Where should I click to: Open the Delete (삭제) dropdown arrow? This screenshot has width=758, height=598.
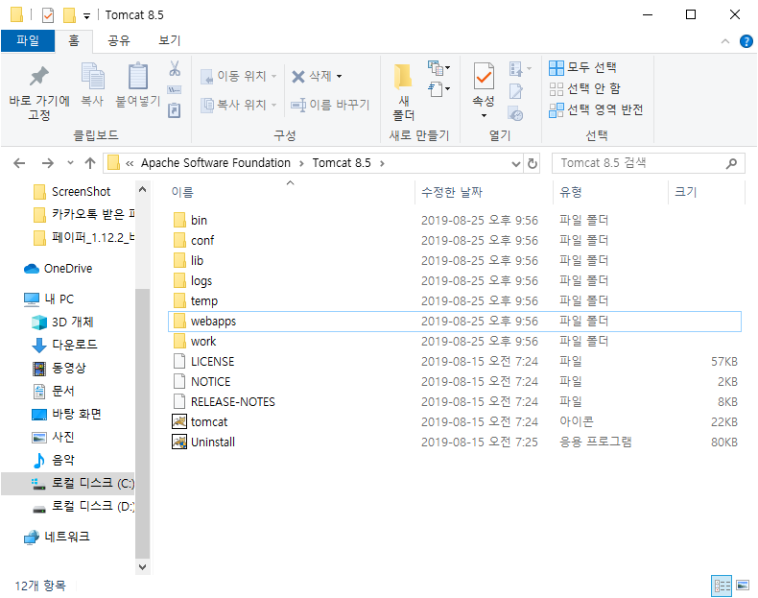click(x=339, y=77)
